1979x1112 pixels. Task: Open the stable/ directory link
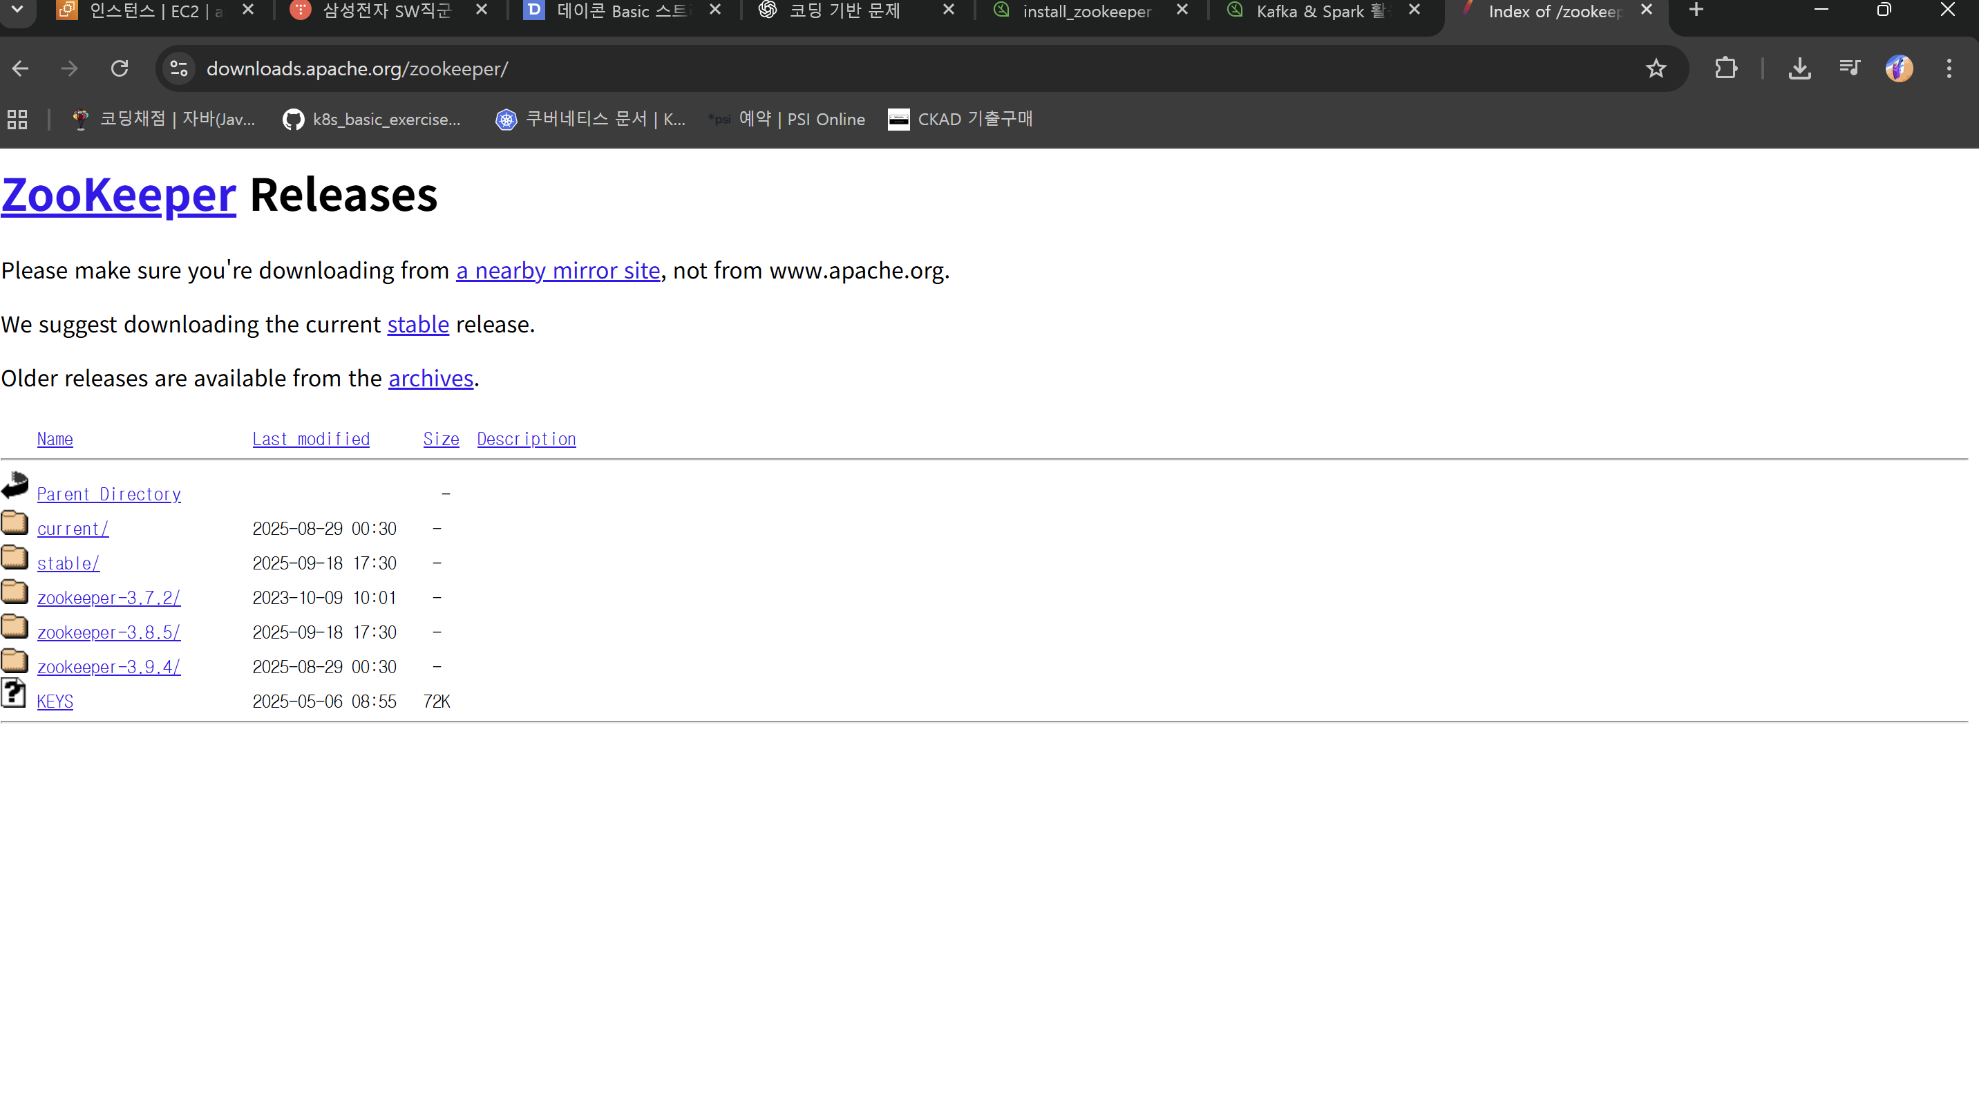(68, 563)
